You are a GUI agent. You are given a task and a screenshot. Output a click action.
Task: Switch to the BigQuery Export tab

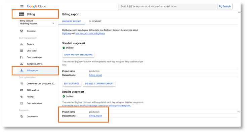(x=72, y=21)
